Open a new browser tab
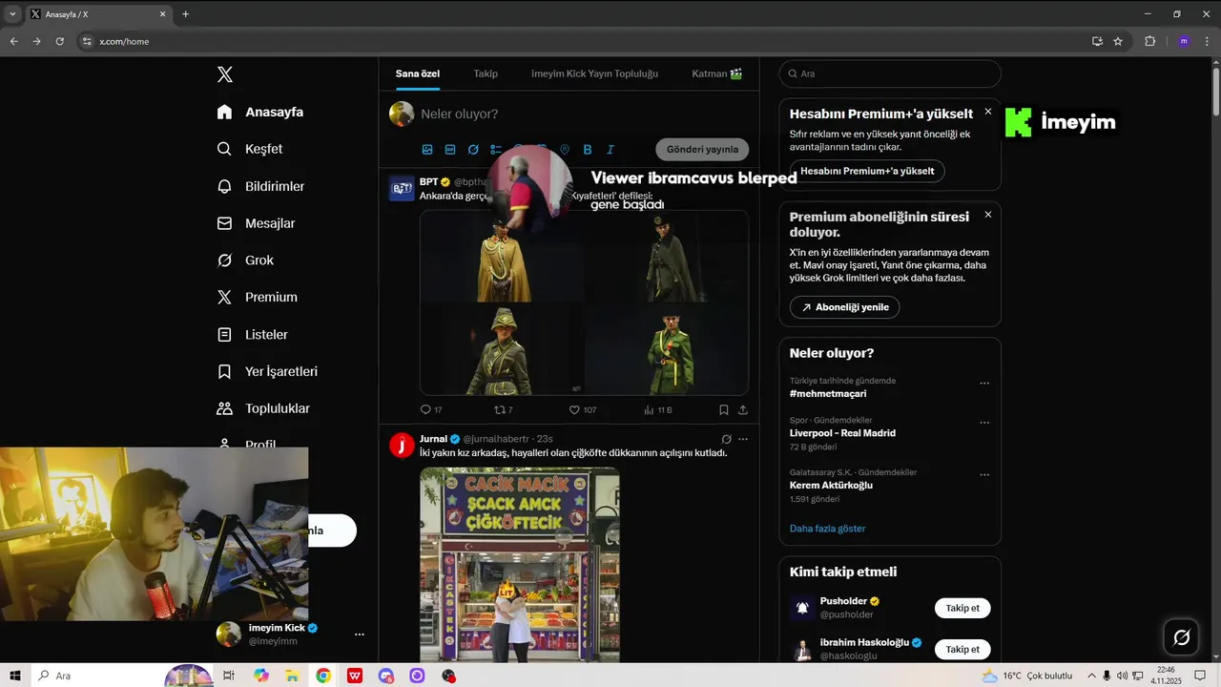The image size is (1221, 687). (x=185, y=14)
